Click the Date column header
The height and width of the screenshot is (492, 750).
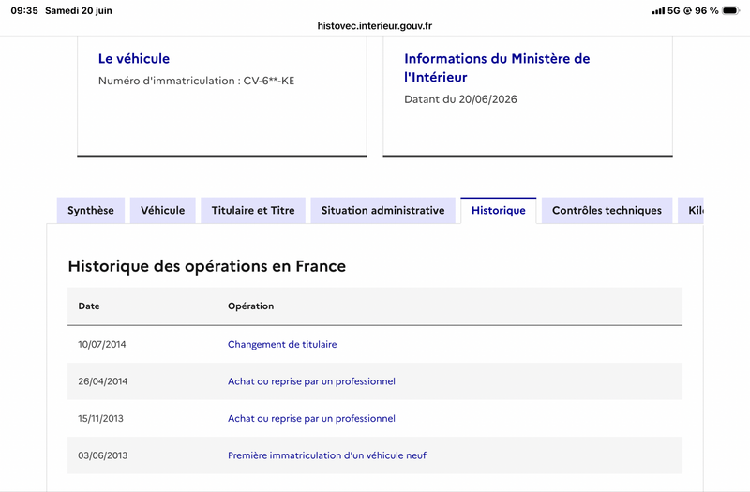89,306
